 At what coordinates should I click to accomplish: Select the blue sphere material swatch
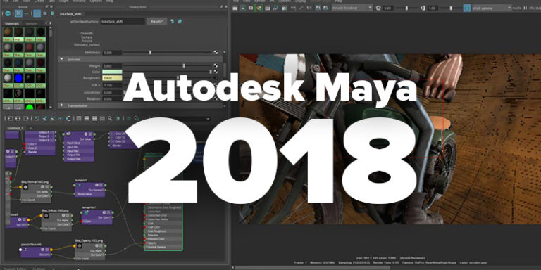pos(18,78)
